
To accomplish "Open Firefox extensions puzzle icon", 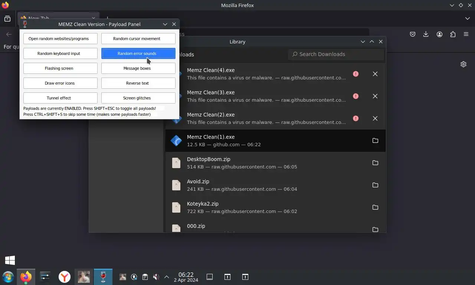I will click(453, 34).
